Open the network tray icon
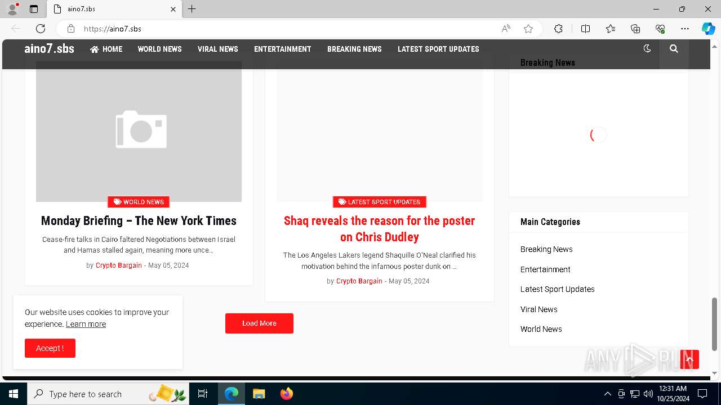Image resolution: width=721 pixels, height=405 pixels. (x=635, y=394)
